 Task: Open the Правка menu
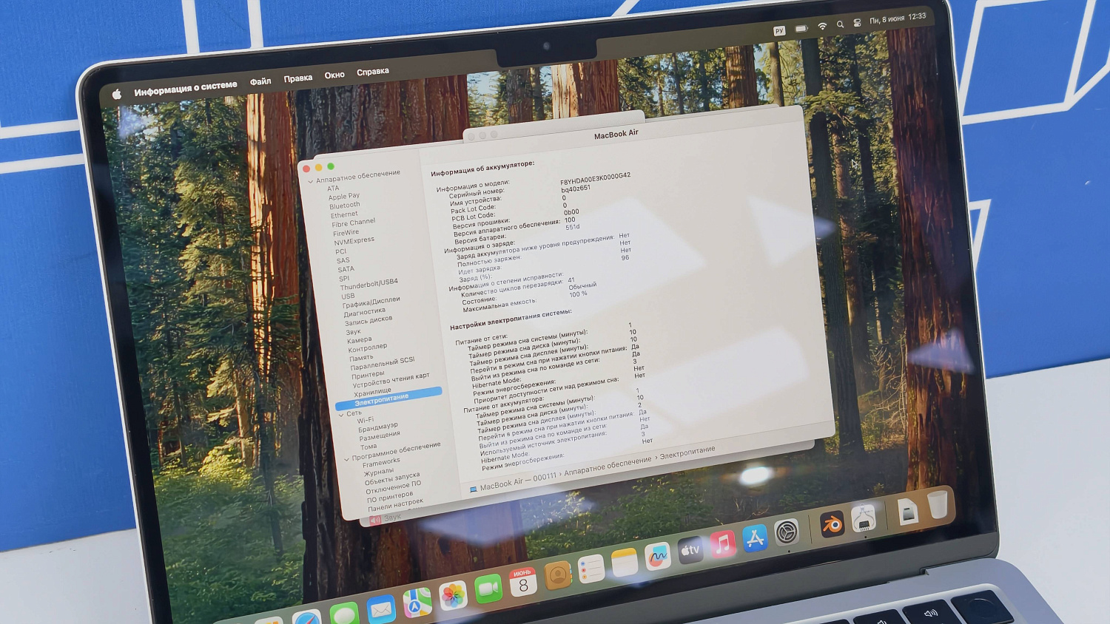(x=298, y=78)
